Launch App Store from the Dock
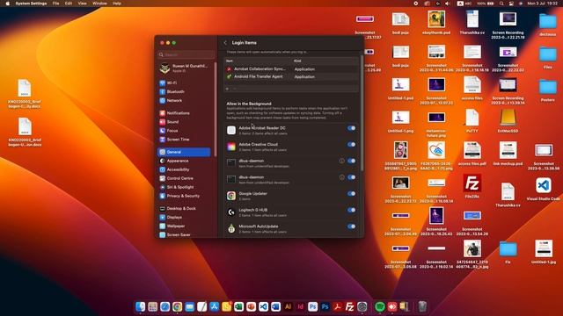This screenshot has height=316, width=563. tap(215, 306)
